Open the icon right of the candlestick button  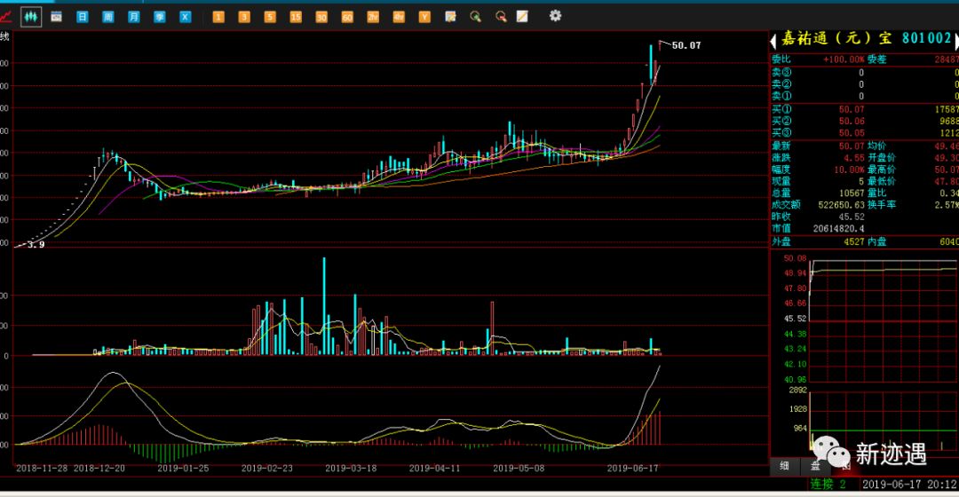pyautogui.click(x=56, y=17)
